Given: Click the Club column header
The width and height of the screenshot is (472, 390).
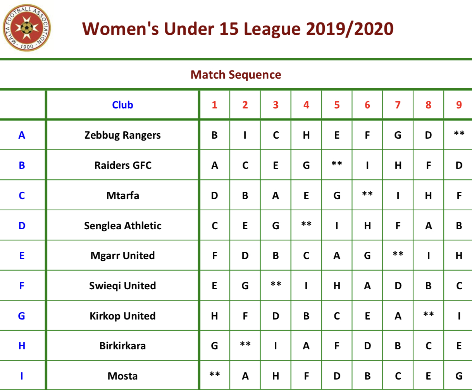Looking at the screenshot, I should click(x=122, y=105).
